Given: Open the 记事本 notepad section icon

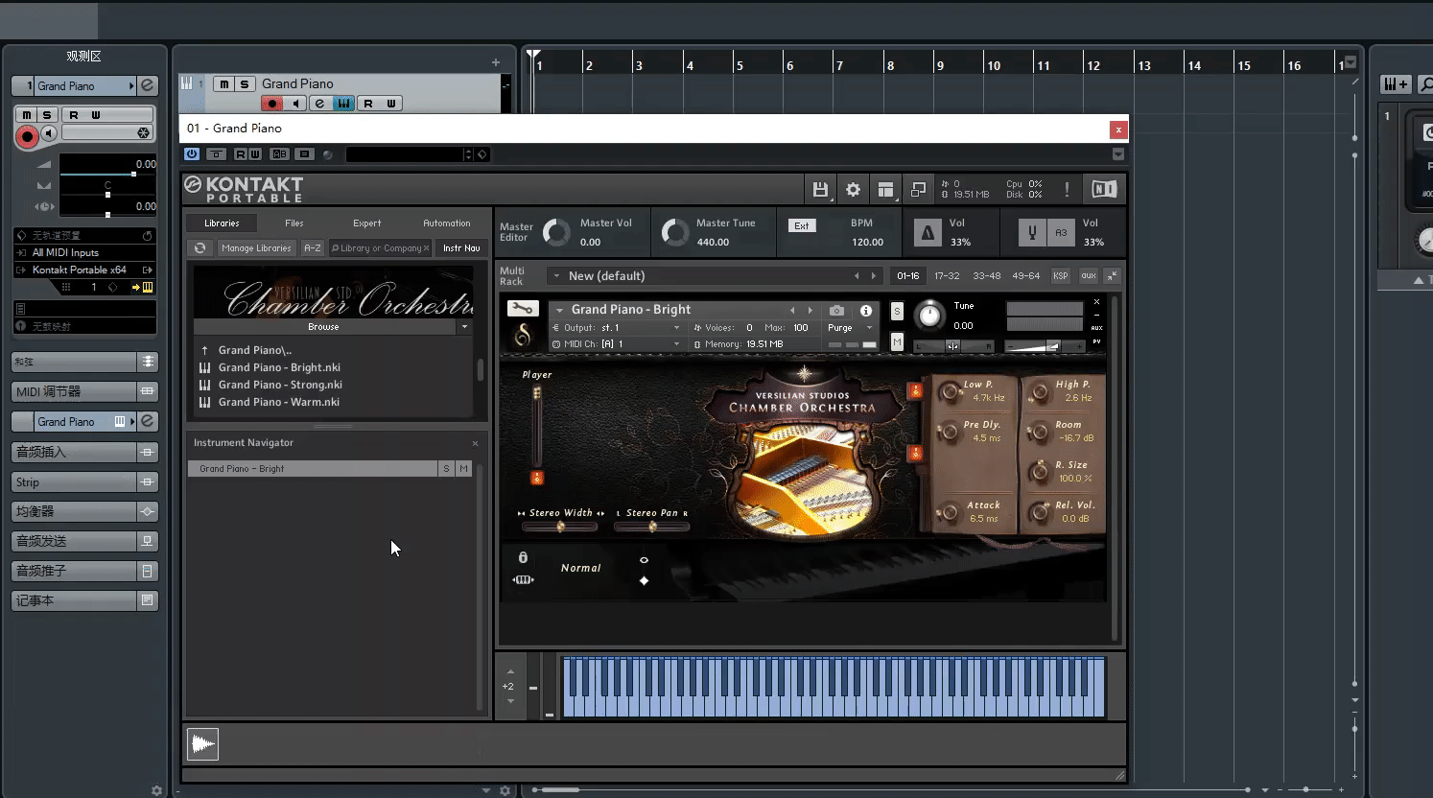Looking at the screenshot, I should pyautogui.click(x=148, y=600).
